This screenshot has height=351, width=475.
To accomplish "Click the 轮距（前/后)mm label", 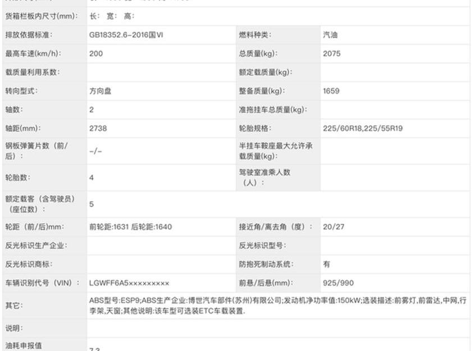I will point(35,227).
